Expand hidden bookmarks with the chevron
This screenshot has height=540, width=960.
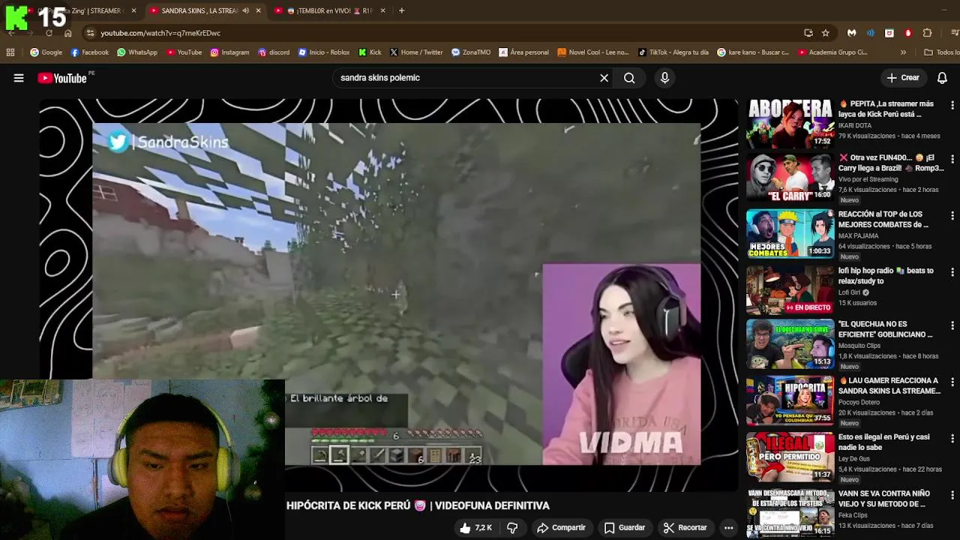pyautogui.click(x=903, y=52)
